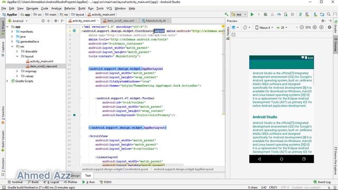Click AppBarLayout breadcrumb at editor bottom

coord(184,169)
